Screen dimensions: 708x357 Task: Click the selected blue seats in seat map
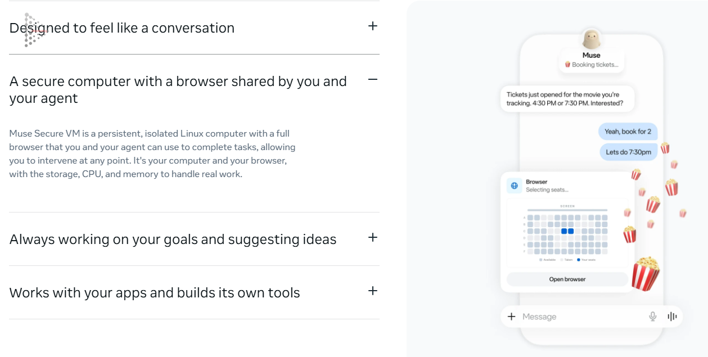click(x=567, y=231)
